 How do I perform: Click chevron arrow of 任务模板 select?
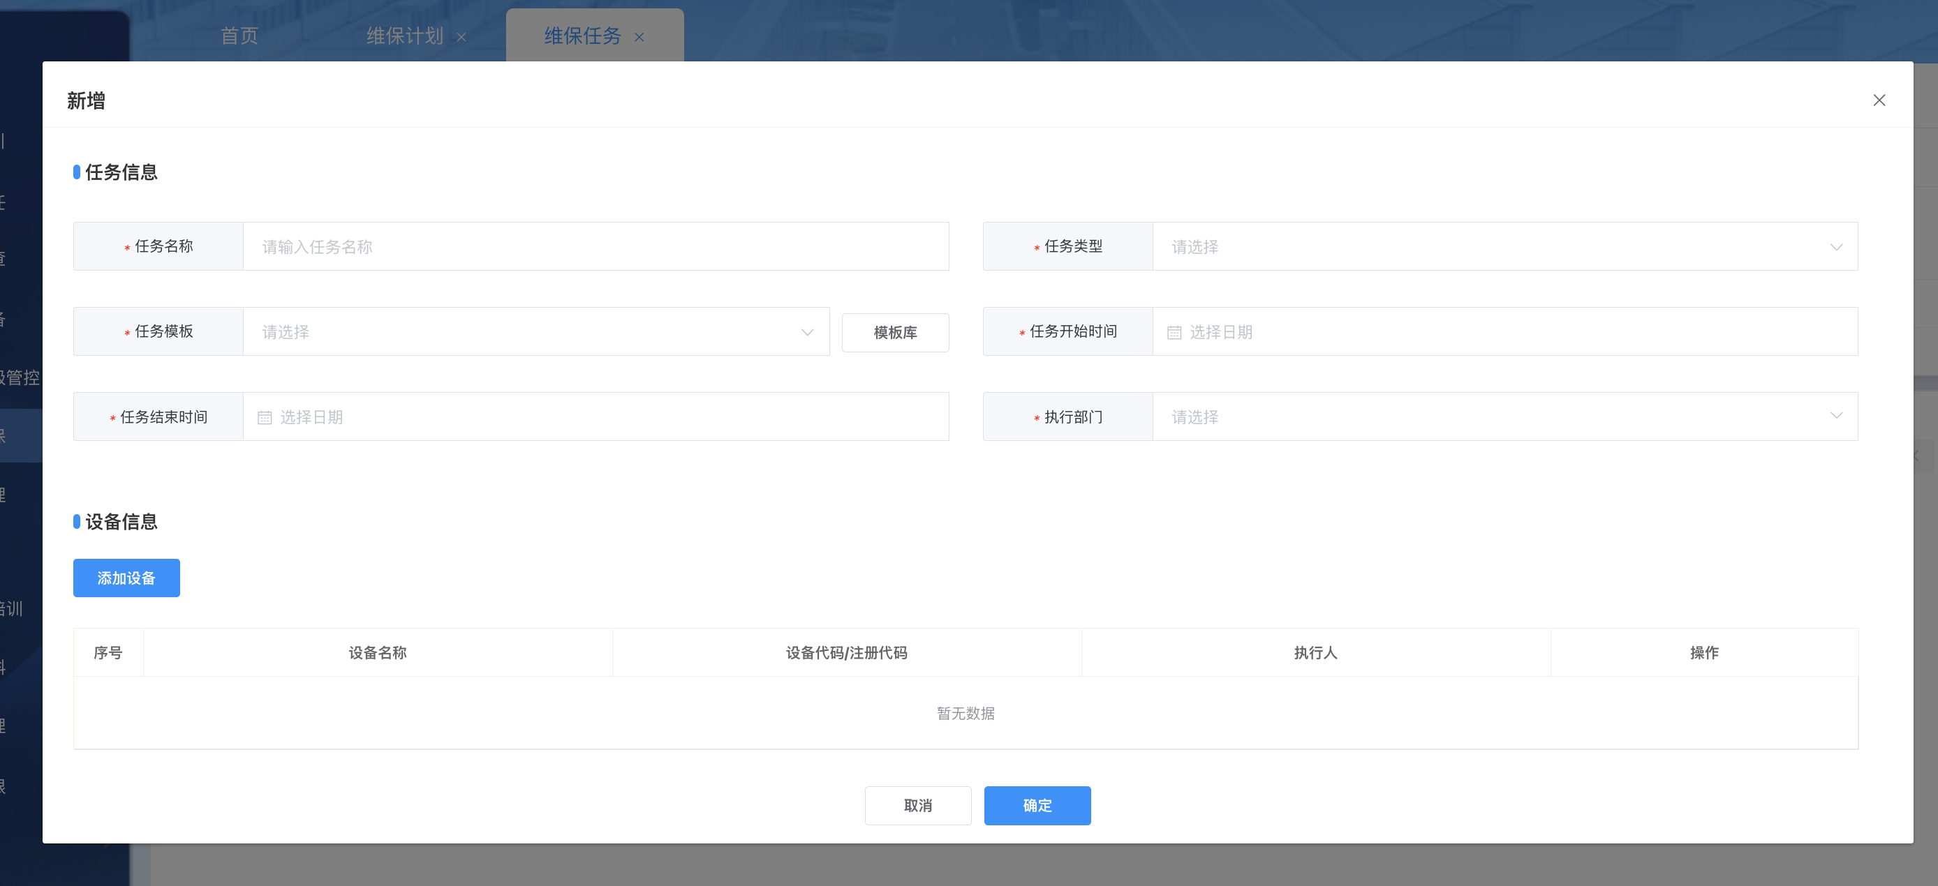tap(806, 331)
